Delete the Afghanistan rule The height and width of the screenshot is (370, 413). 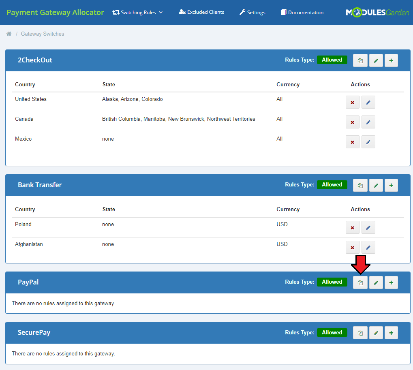(x=353, y=247)
